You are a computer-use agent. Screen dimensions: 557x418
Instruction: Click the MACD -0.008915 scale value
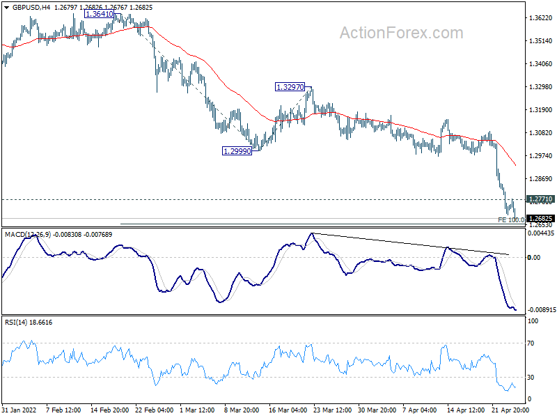click(x=542, y=310)
